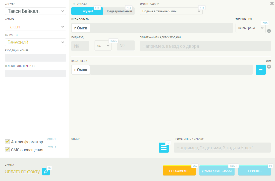
Task: Select the Текущий order type tab
Action: point(87,11)
